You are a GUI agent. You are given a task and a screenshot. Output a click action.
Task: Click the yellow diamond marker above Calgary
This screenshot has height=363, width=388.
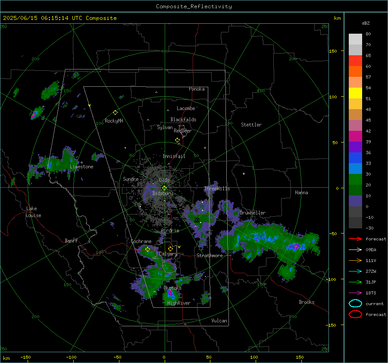point(170,249)
